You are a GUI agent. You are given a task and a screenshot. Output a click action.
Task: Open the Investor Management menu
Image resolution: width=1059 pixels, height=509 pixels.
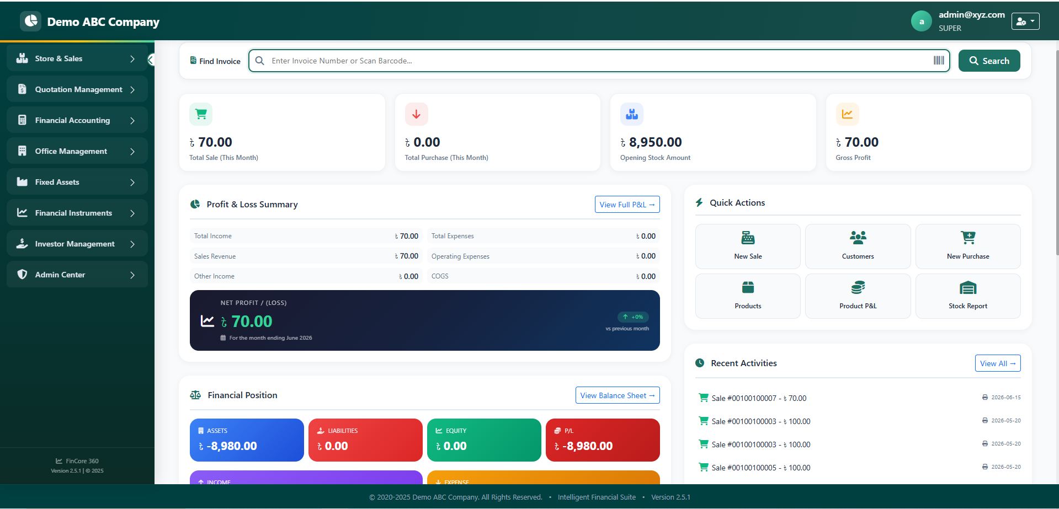(x=77, y=244)
